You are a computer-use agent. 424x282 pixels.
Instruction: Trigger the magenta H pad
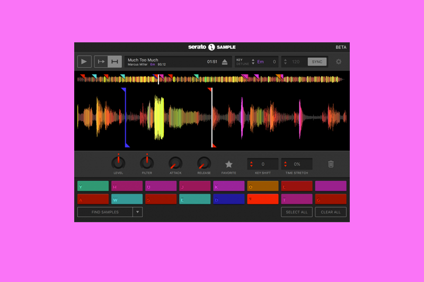(x=127, y=186)
